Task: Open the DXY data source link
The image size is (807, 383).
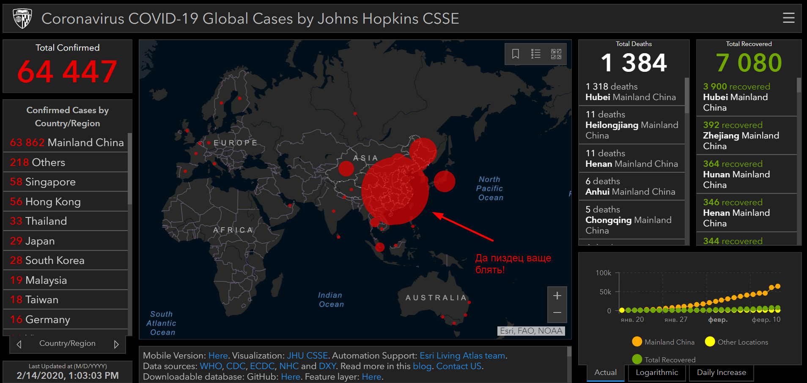Action: (x=327, y=366)
